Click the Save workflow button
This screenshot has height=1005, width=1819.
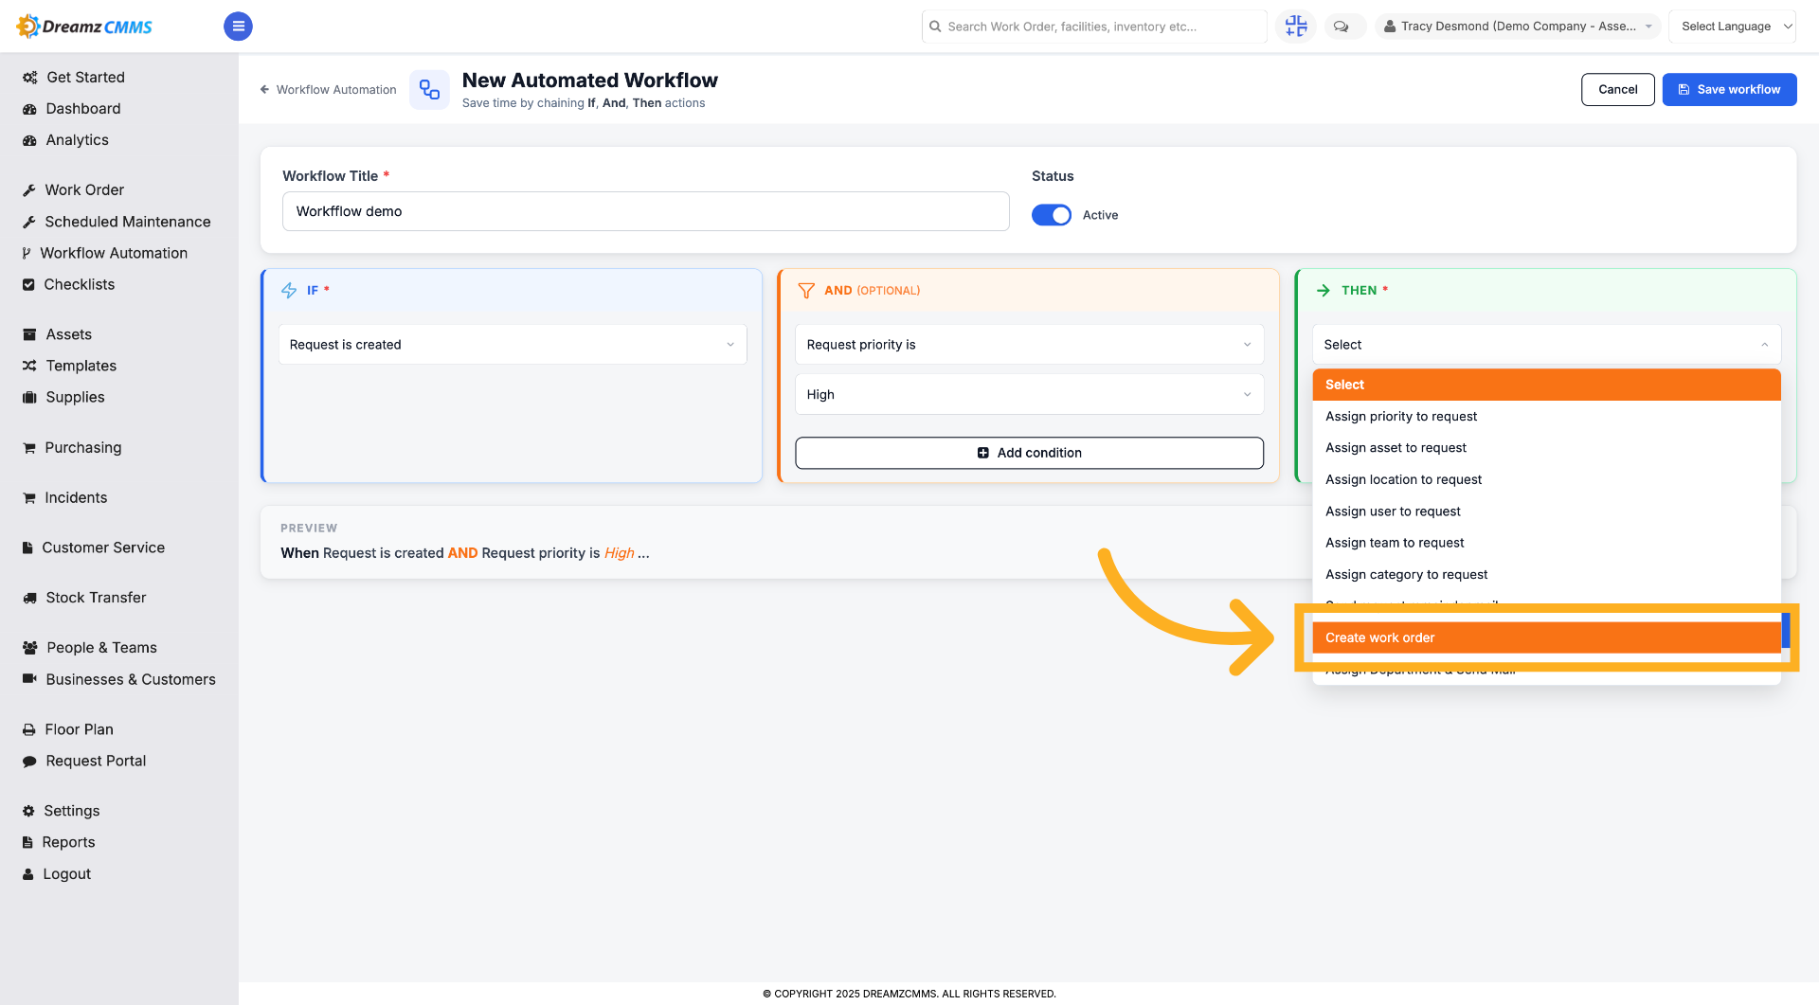click(x=1729, y=90)
